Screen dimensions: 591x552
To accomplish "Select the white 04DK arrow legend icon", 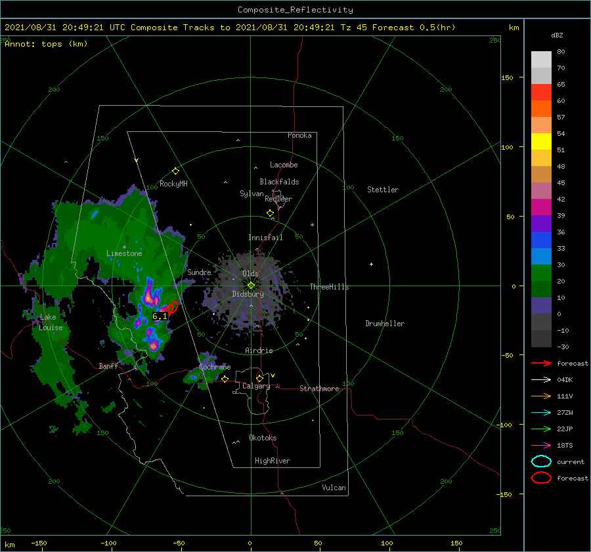I will (541, 380).
